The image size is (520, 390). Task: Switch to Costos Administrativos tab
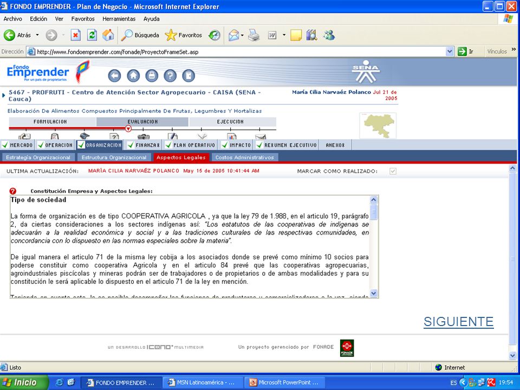(245, 158)
